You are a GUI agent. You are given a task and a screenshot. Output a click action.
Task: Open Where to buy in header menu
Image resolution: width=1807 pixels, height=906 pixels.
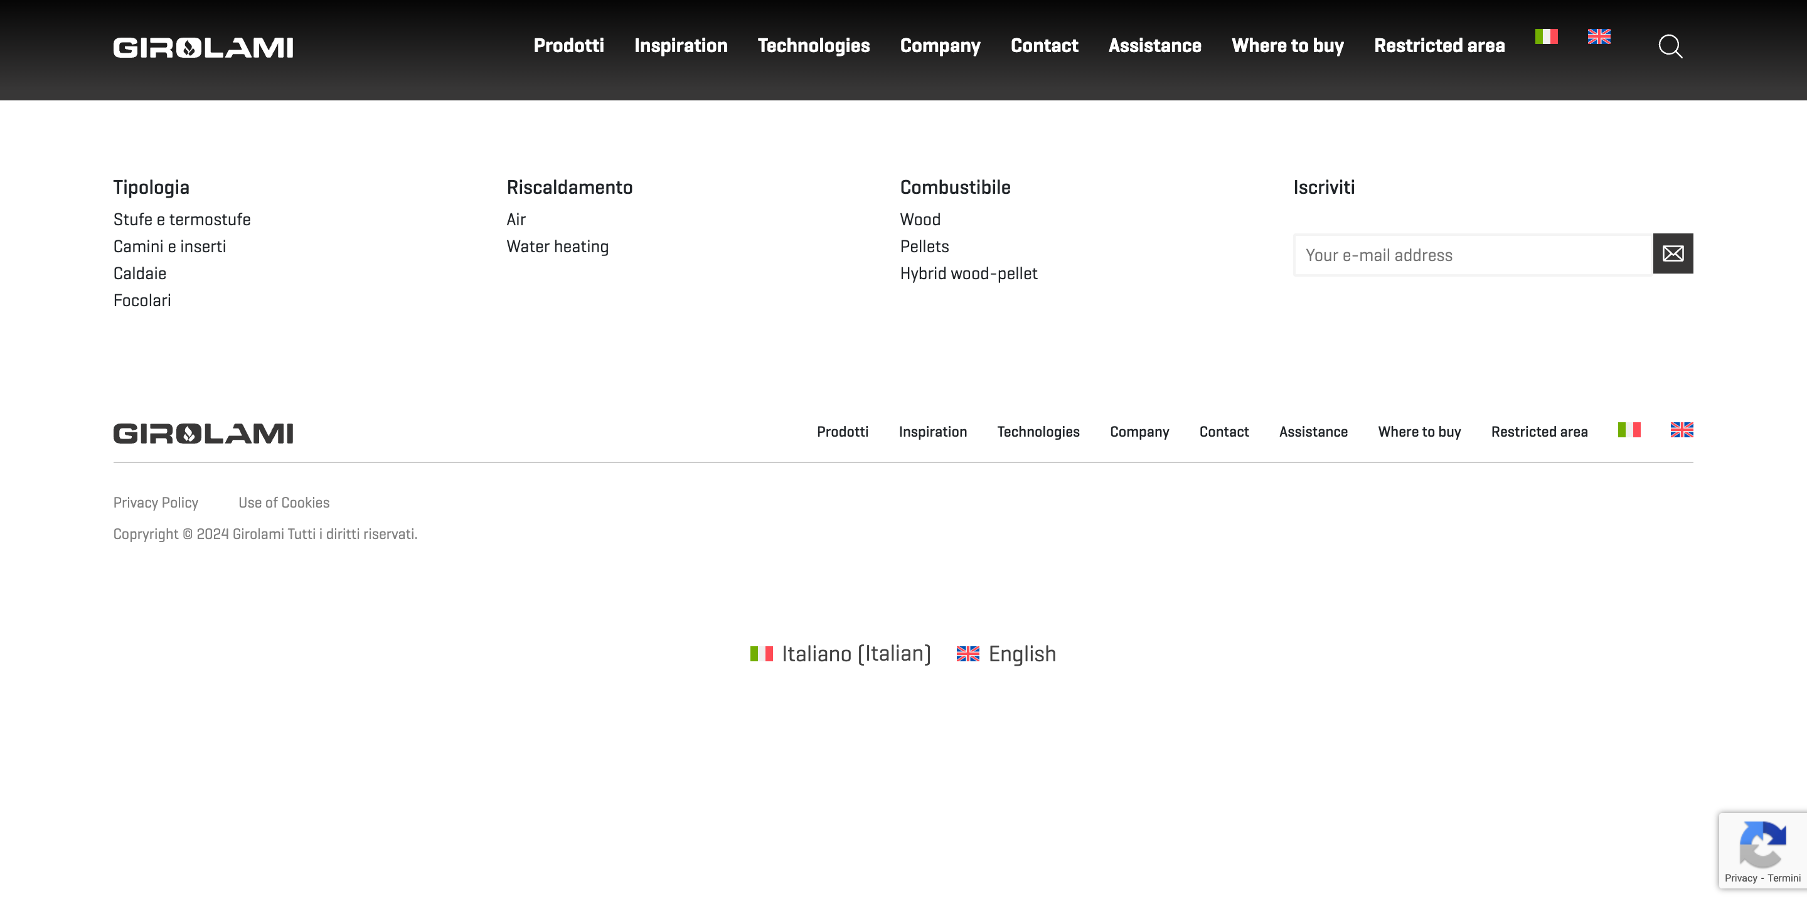1287,46
